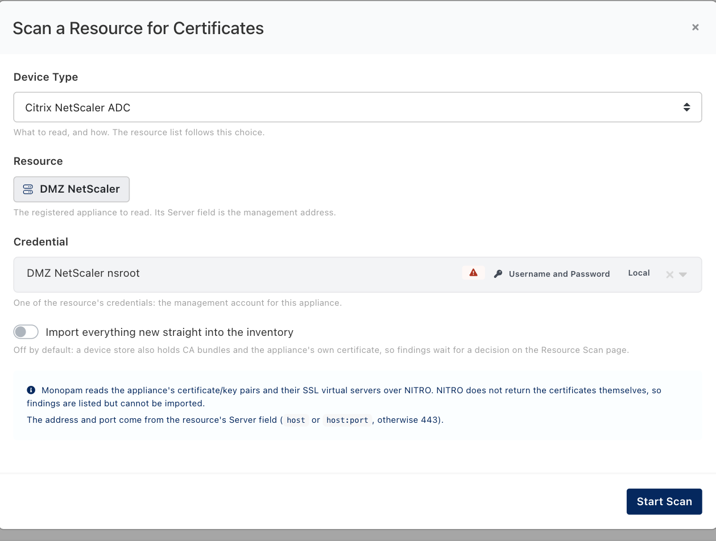Click the 'Citrix NetScaler ADC' selected value

tap(78, 107)
